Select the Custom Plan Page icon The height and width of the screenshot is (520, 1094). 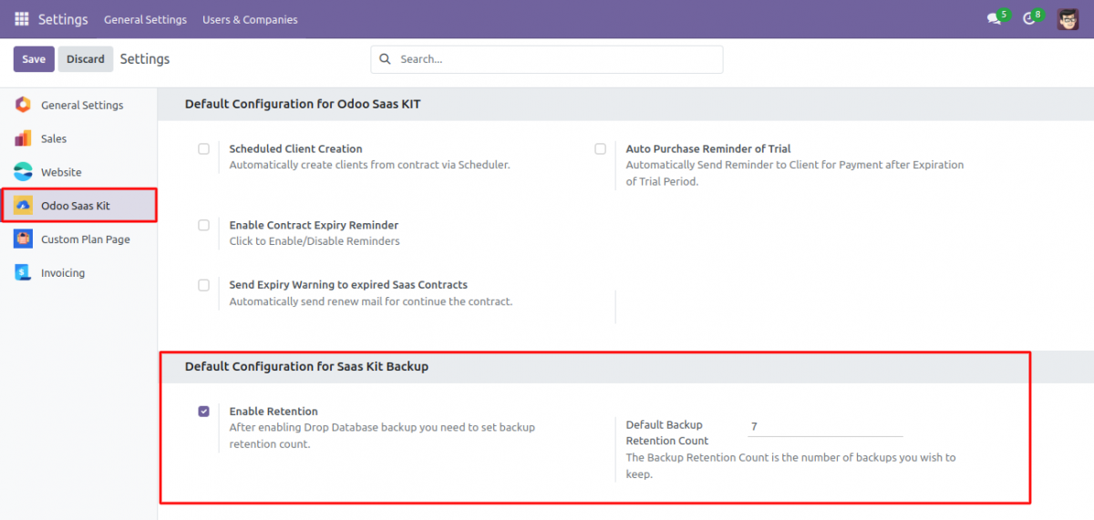(x=23, y=240)
